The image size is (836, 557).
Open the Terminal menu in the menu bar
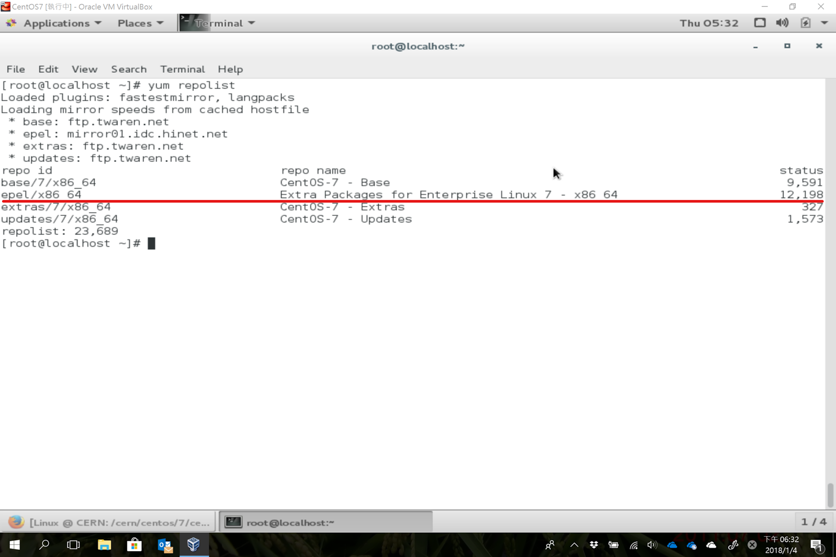click(x=182, y=69)
